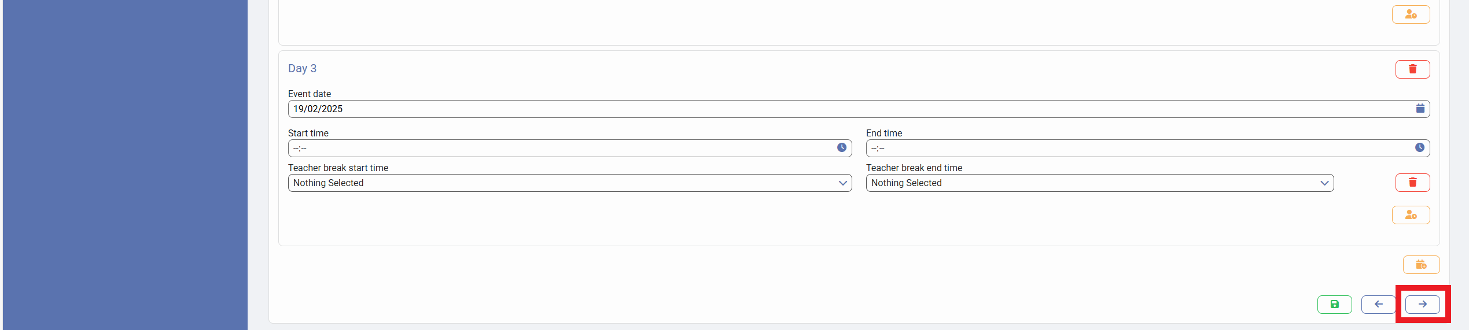Proceed with the right arrow next button
The image size is (1469, 330).
pos(1422,304)
